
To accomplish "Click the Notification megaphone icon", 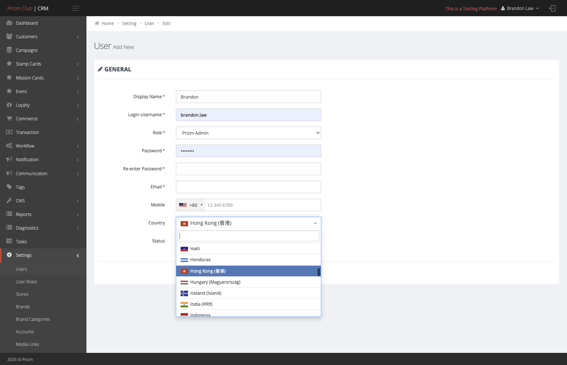I will pyautogui.click(x=9, y=159).
